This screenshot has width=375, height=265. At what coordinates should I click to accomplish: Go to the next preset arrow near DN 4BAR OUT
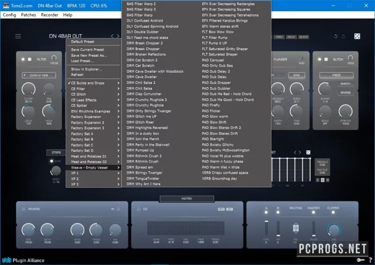tap(118, 36)
